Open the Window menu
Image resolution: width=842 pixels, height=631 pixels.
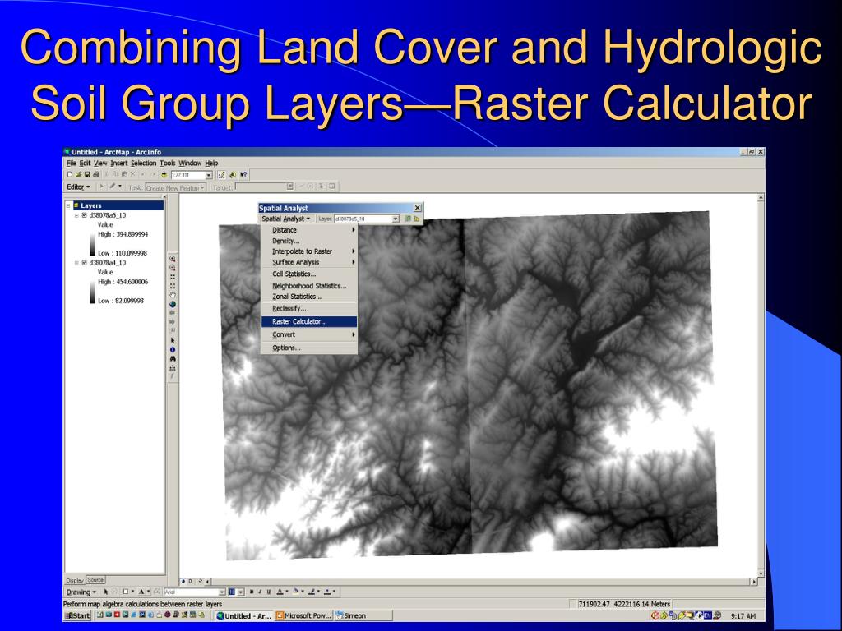[x=190, y=164]
